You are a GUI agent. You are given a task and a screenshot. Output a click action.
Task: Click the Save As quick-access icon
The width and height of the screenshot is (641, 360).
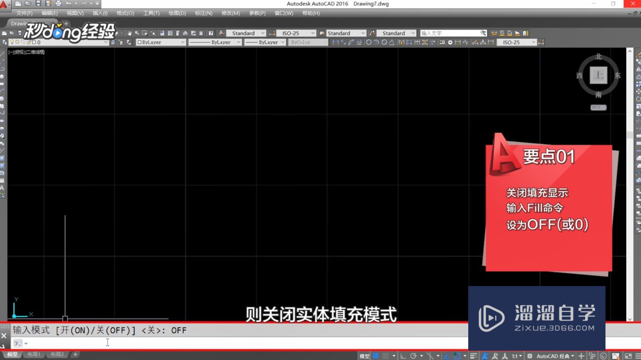coord(48,4)
